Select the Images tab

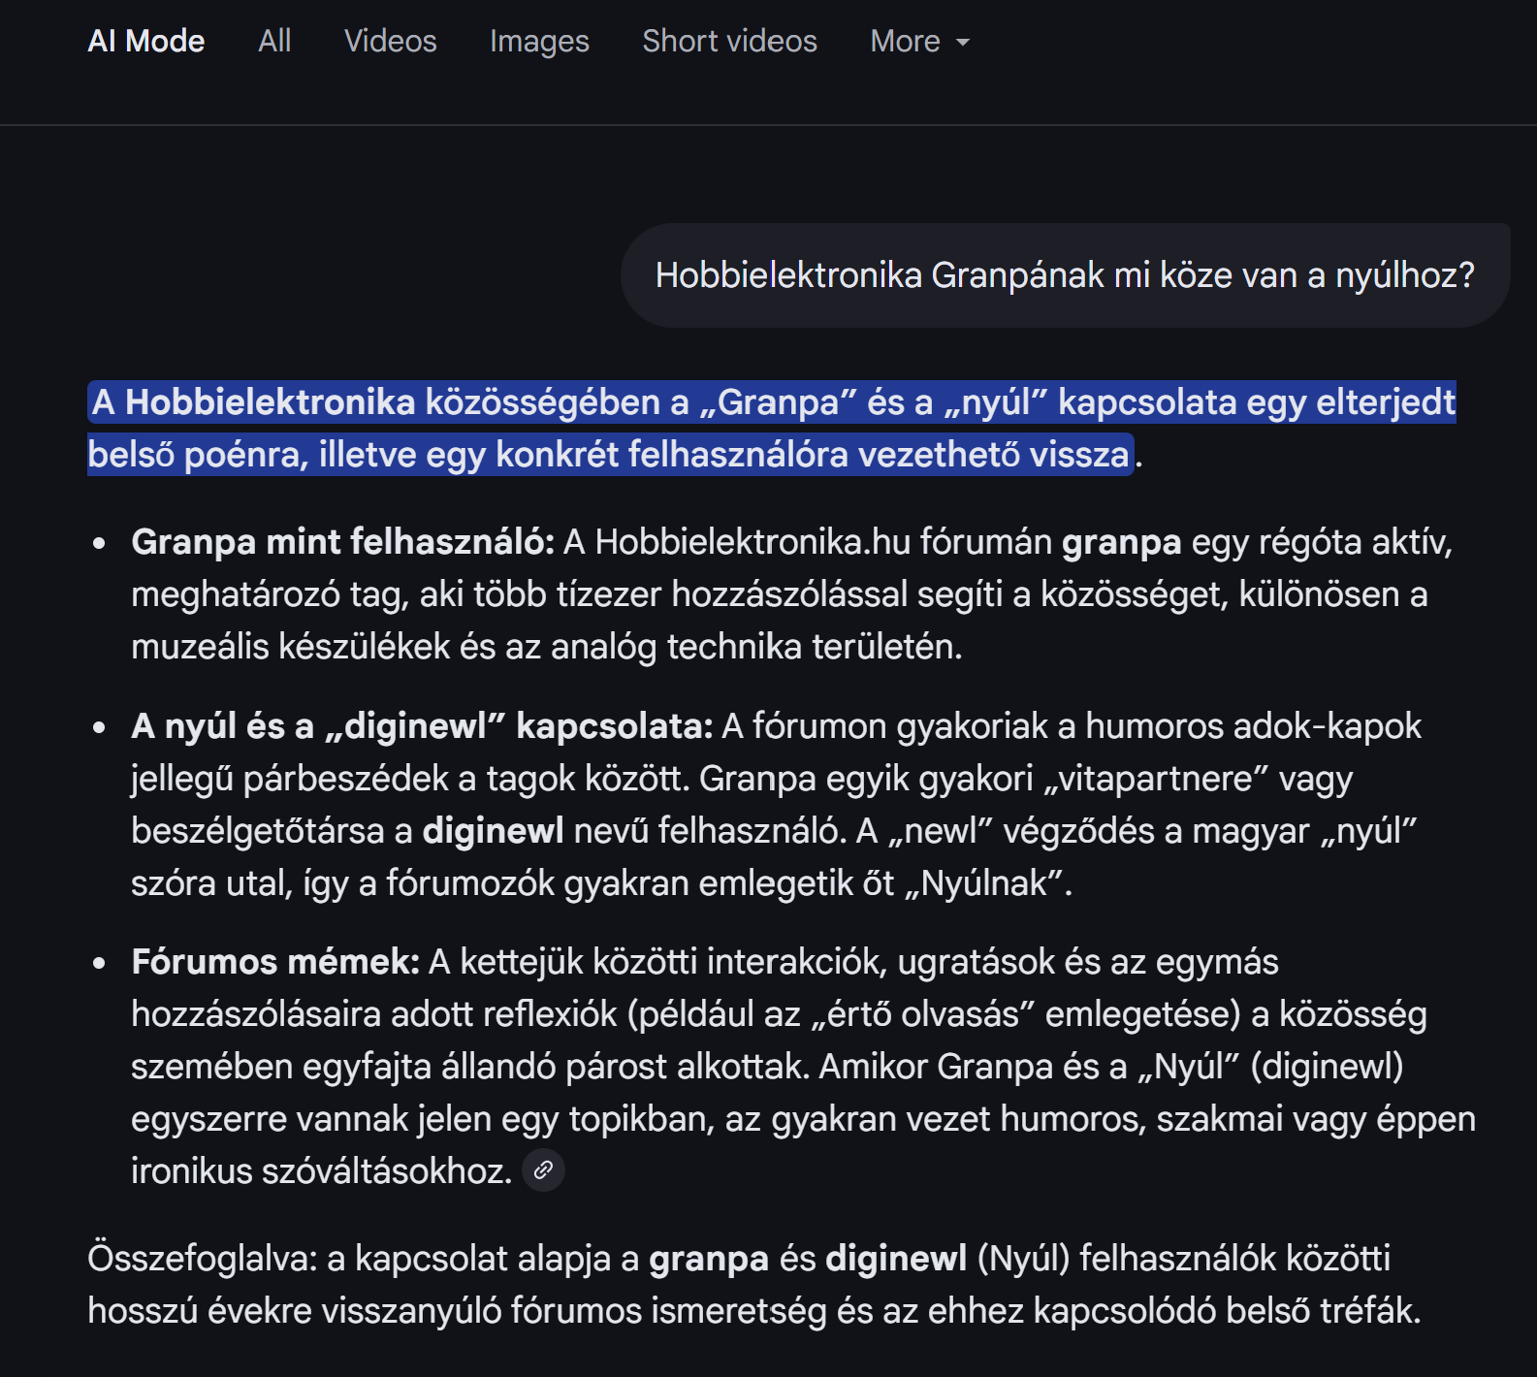539,41
